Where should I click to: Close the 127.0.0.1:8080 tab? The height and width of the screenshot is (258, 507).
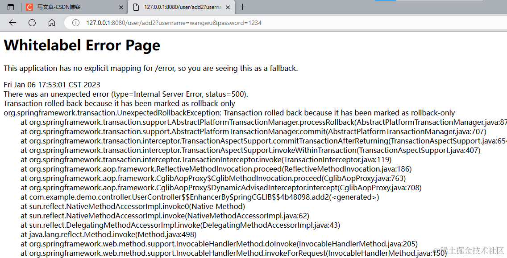[x=228, y=7]
